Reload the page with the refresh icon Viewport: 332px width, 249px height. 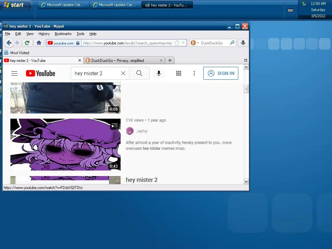(27, 43)
